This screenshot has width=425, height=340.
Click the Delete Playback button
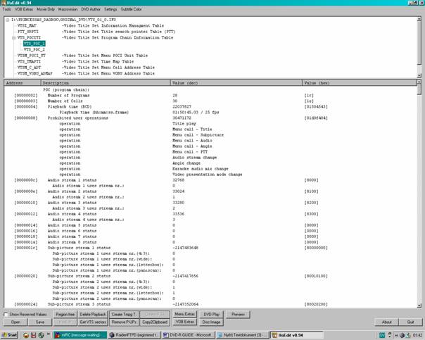coord(93,315)
